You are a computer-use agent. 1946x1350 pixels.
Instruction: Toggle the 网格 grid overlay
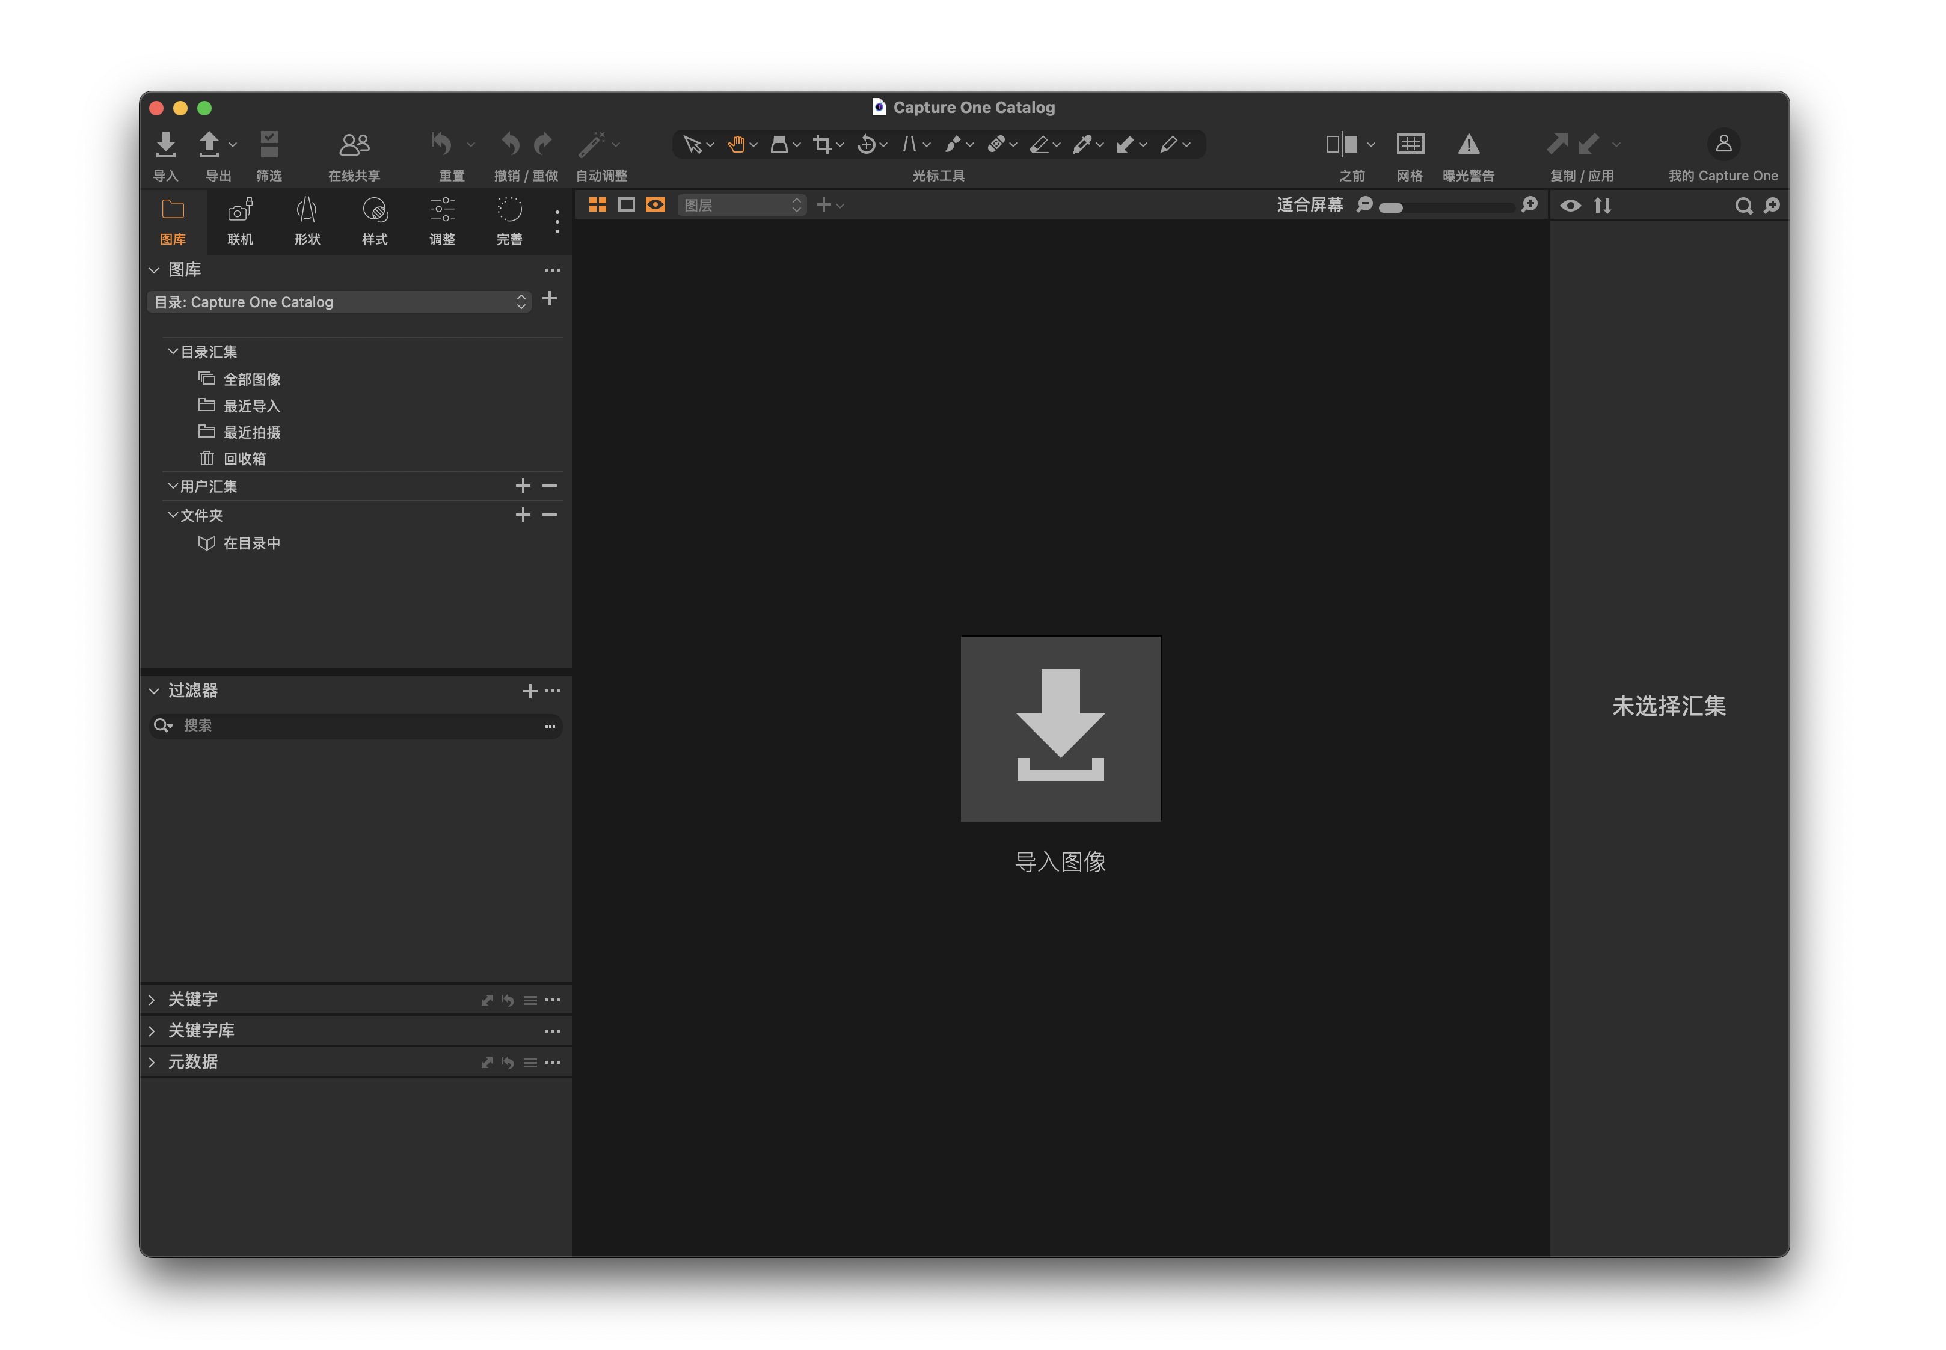[1410, 145]
